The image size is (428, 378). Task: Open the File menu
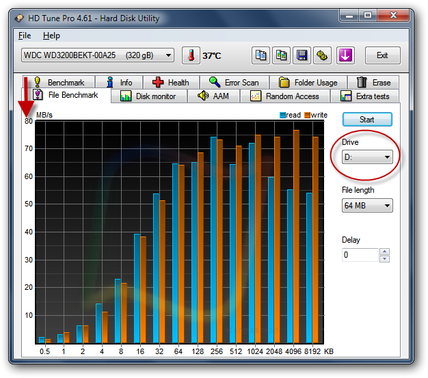25,36
